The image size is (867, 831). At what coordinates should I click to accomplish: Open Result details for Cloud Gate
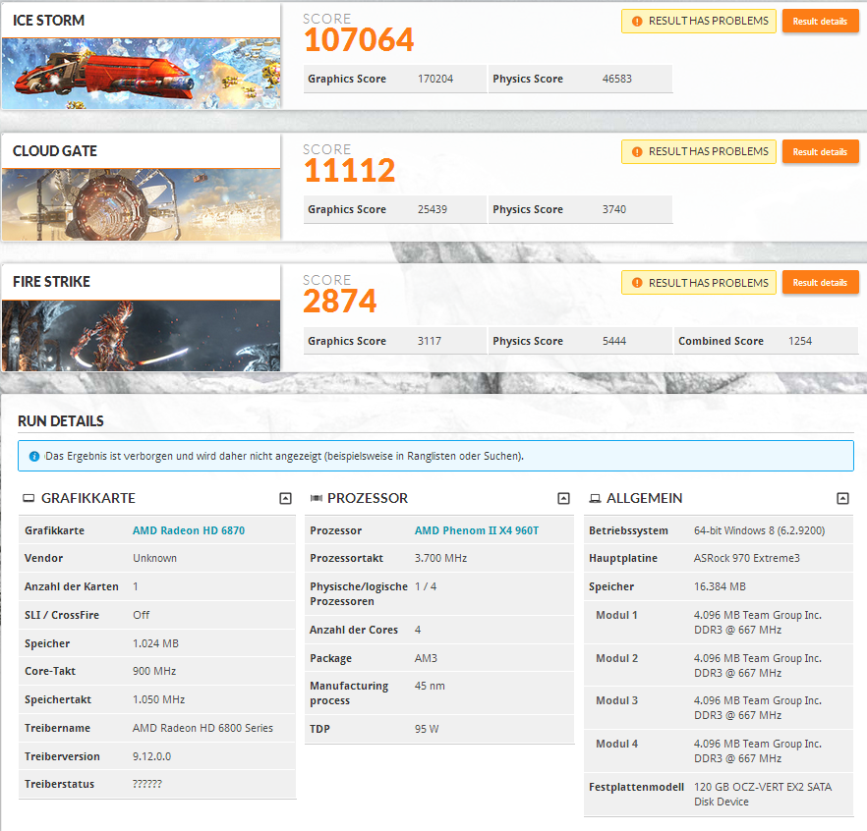click(x=820, y=151)
